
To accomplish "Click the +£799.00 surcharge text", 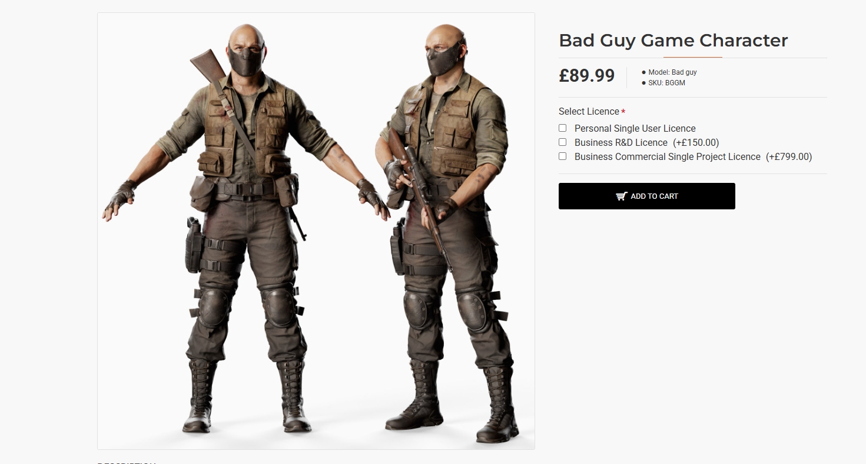I will [x=789, y=156].
